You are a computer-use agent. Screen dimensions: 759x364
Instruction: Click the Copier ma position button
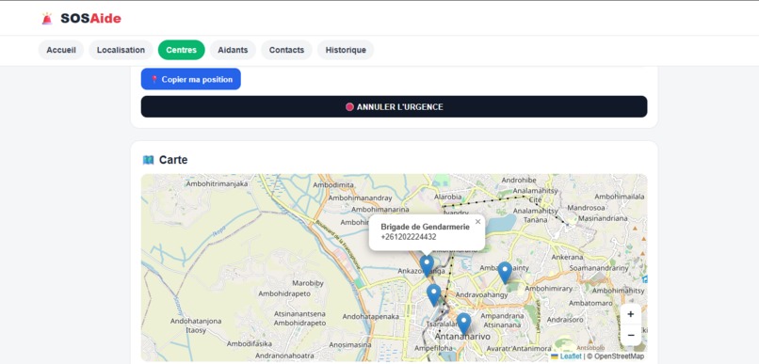[x=191, y=79]
